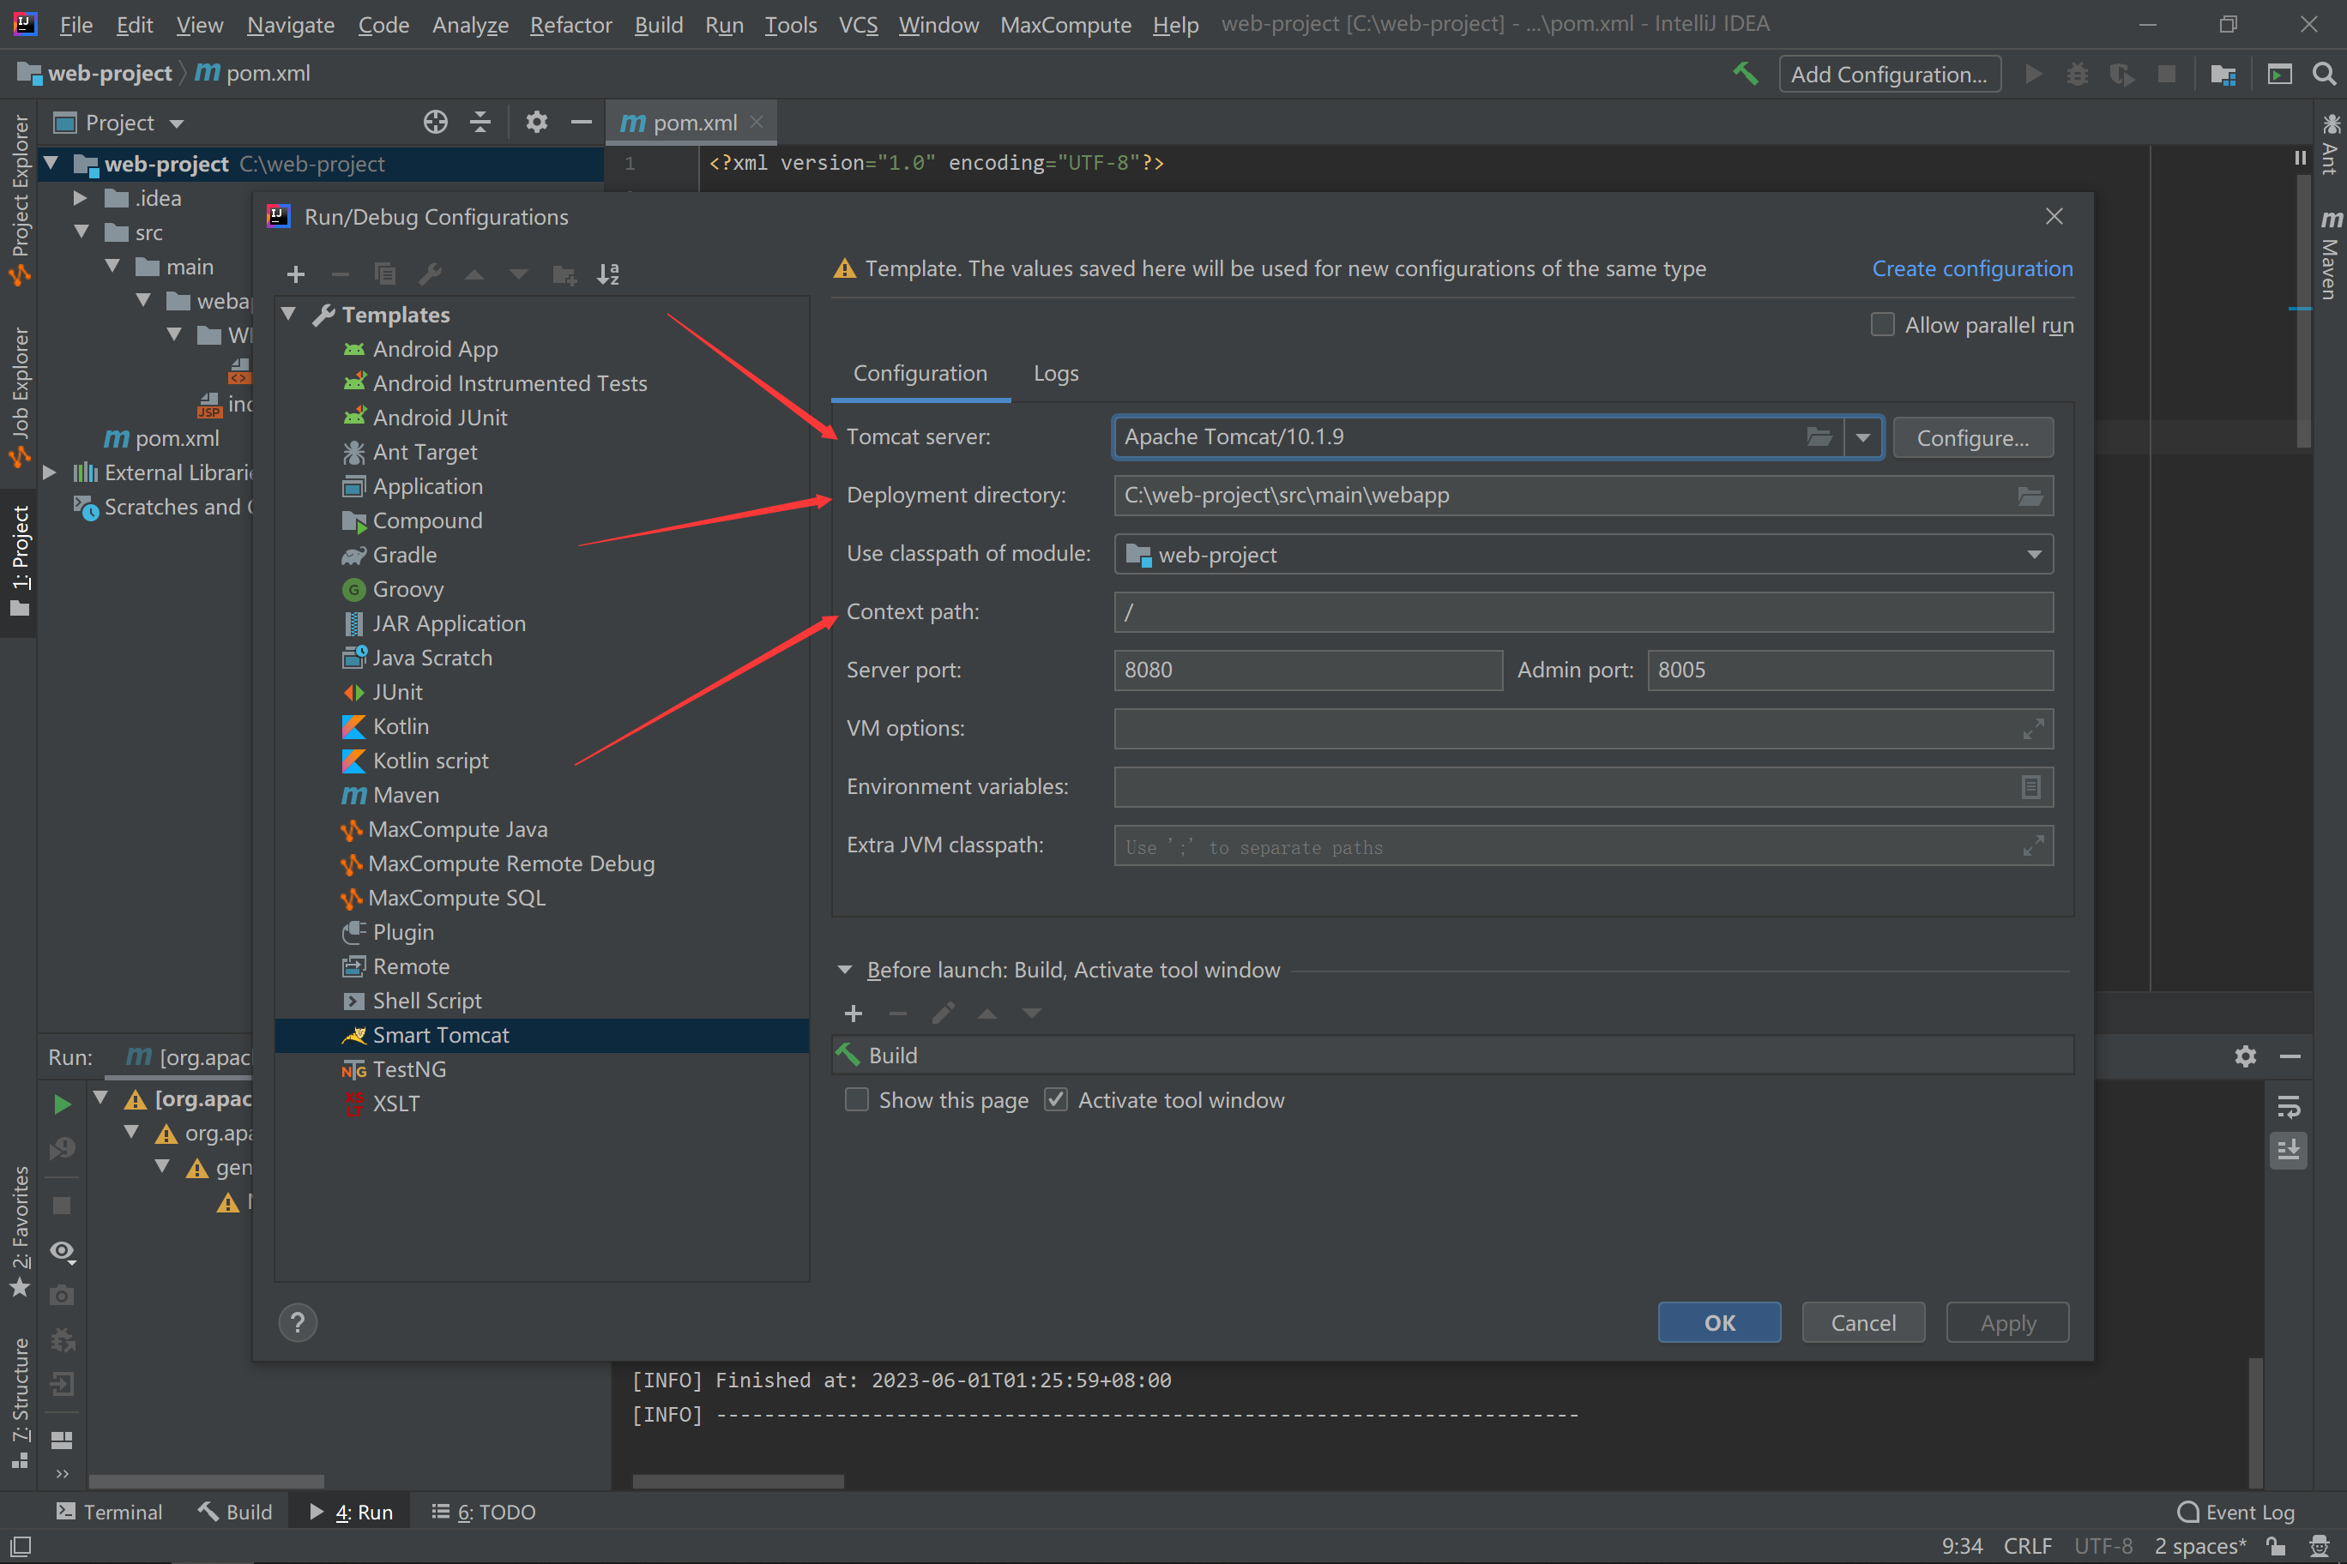This screenshot has height=1564, width=2347.
Task: Click the expand icon in VM options field
Action: [2033, 729]
